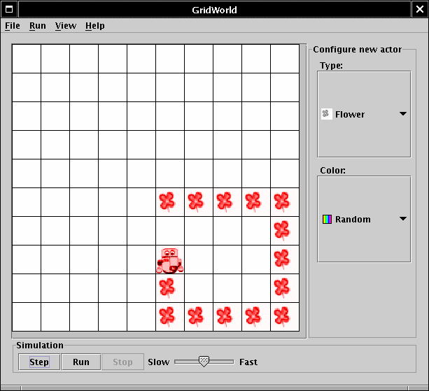Open the View menu
Screen dimensions: 429x391
[66, 26]
